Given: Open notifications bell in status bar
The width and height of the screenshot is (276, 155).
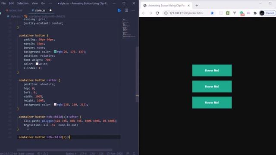Looking at the screenshot, I should (134, 153).
